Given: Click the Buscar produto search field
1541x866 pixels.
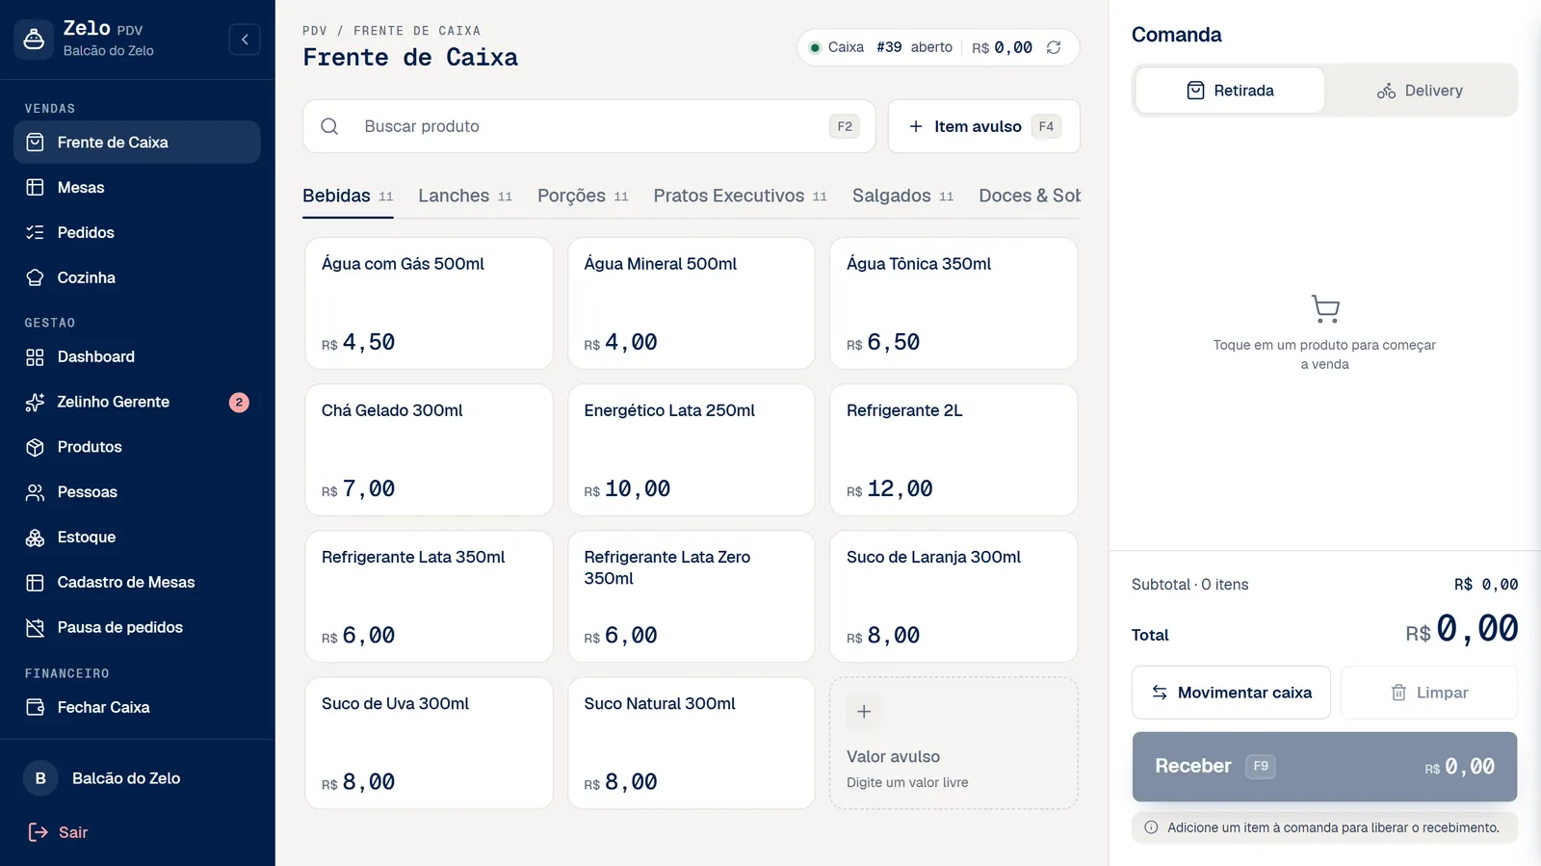Looking at the screenshot, I should tap(589, 126).
